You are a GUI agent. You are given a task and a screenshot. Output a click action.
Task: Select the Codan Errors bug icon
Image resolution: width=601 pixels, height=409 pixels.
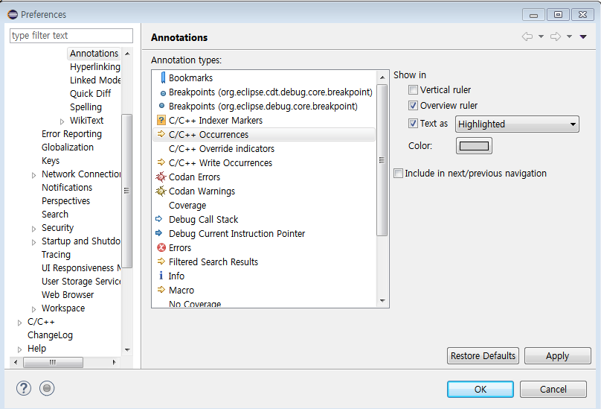161,177
